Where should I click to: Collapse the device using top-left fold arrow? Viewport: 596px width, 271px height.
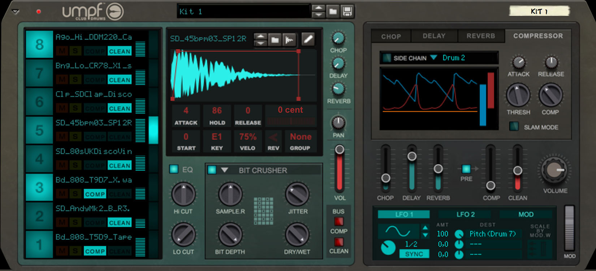(15, 12)
